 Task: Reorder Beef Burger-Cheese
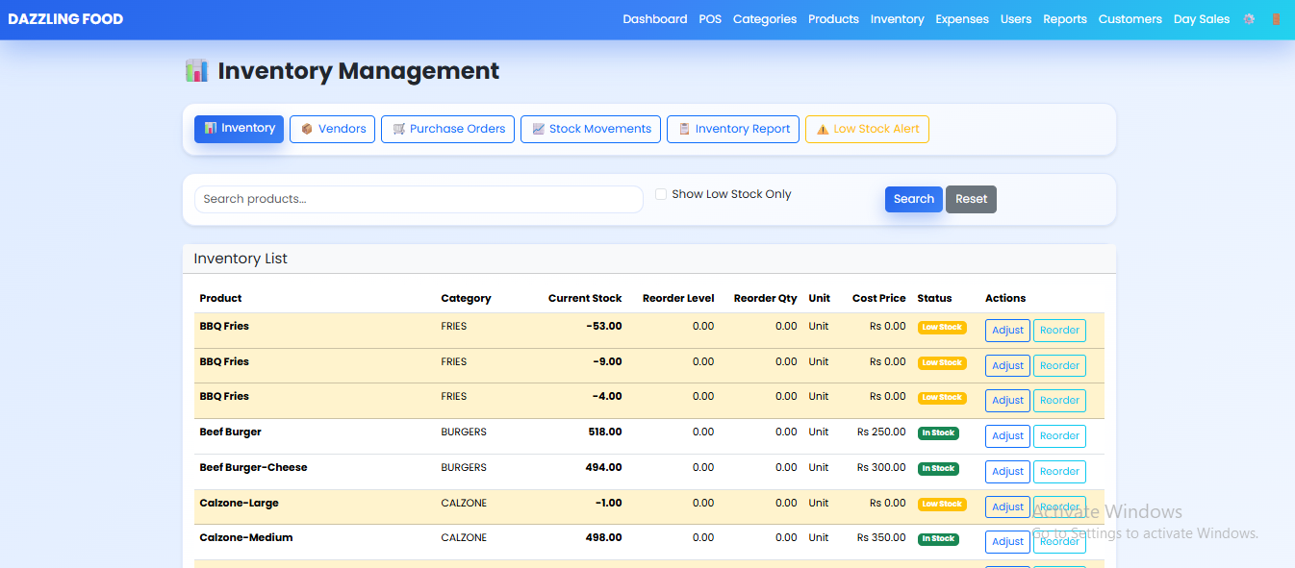(1059, 472)
